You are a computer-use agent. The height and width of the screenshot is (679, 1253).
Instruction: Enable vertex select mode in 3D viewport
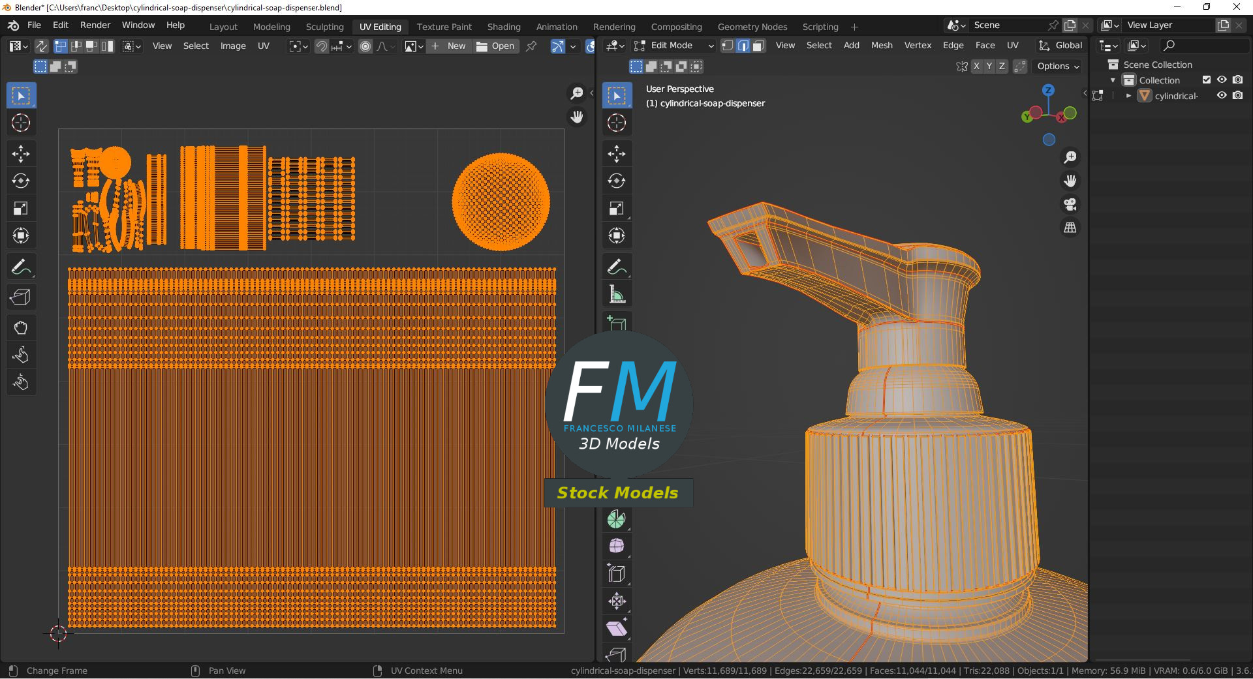point(727,46)
